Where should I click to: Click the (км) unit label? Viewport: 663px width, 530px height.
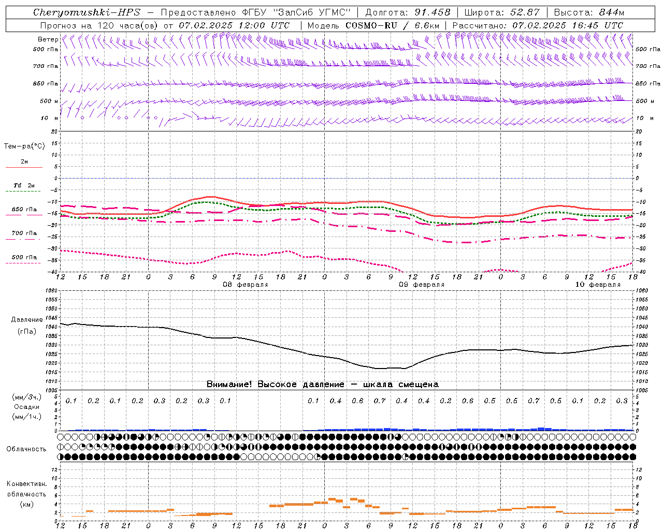[27, 504]
